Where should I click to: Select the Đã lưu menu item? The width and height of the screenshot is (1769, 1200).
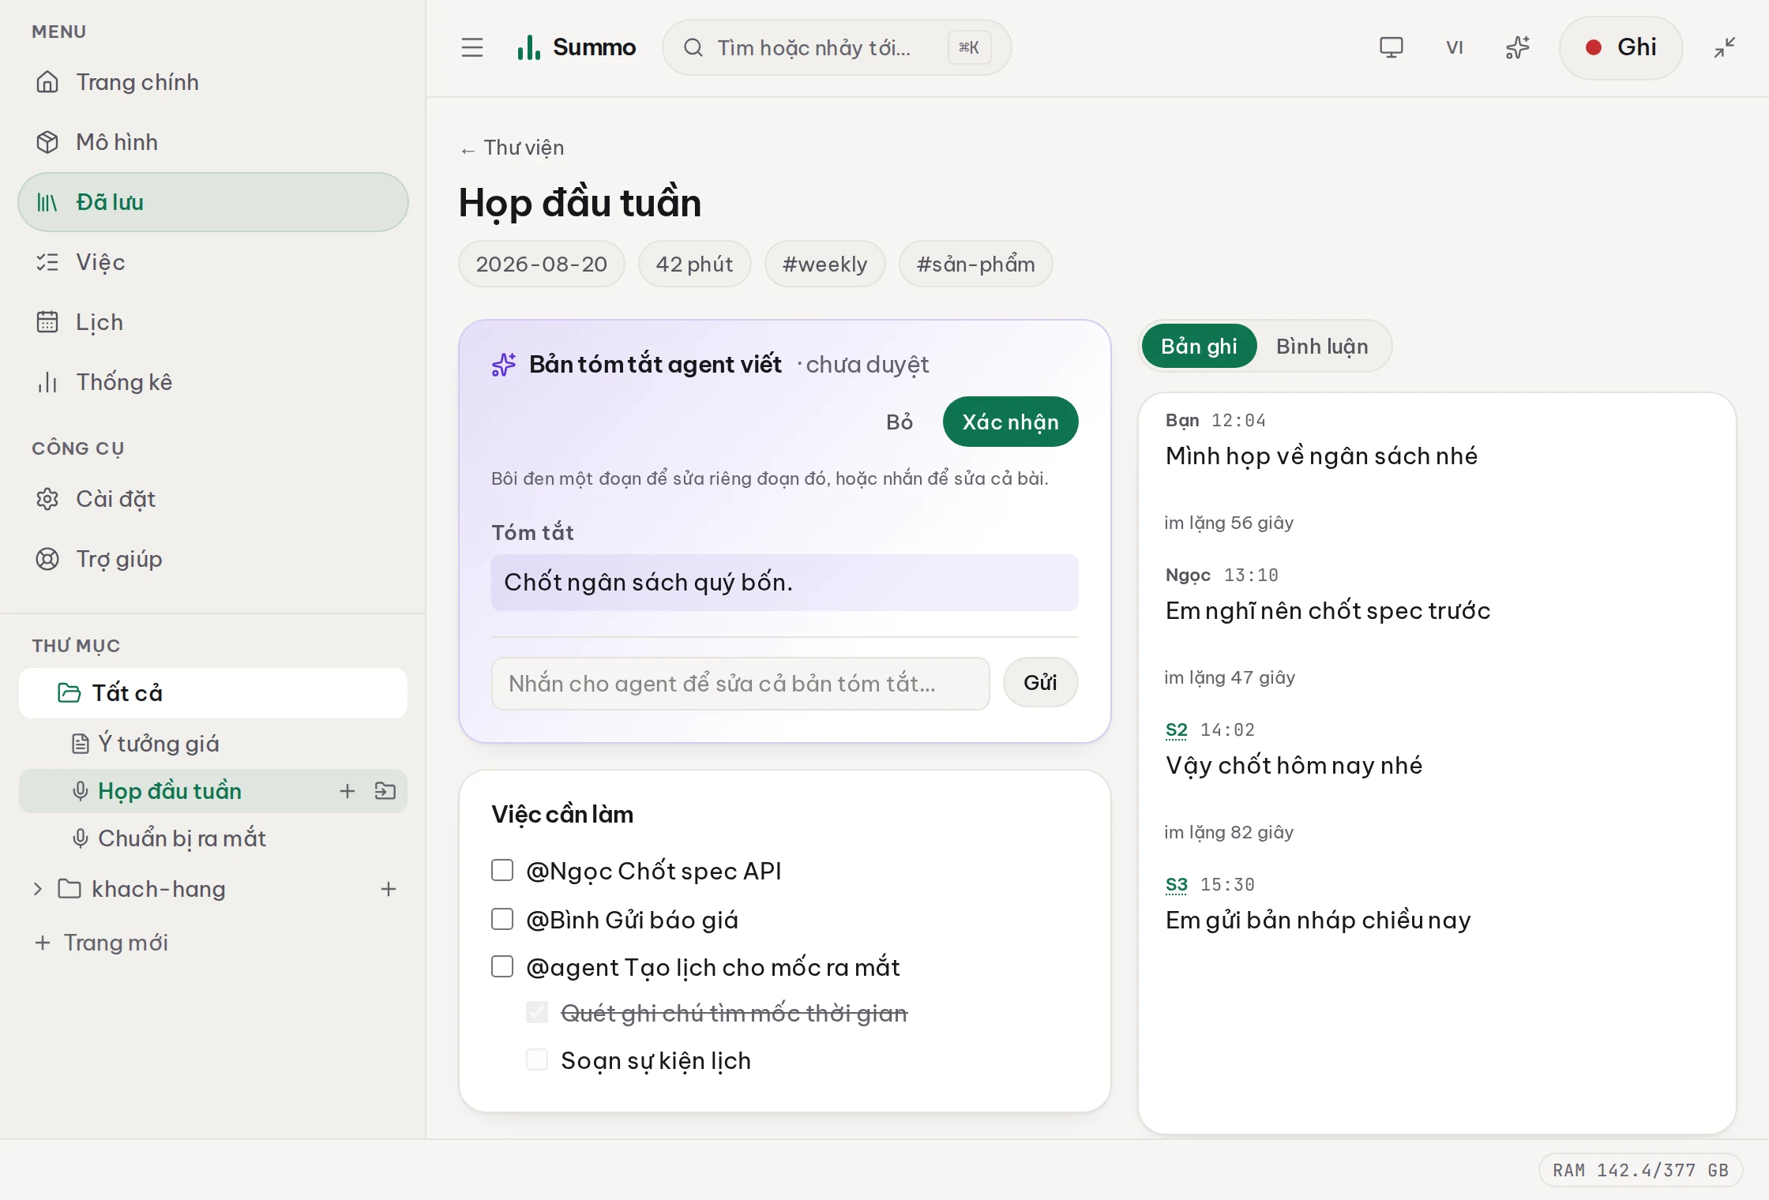[213, 202]
